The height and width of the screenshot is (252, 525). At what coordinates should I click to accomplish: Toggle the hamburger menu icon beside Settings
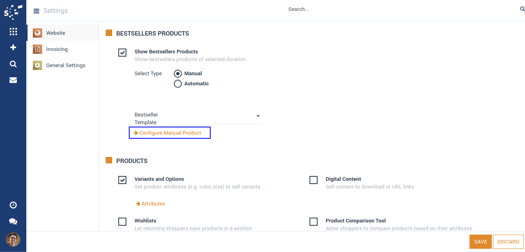pos(36,11)
